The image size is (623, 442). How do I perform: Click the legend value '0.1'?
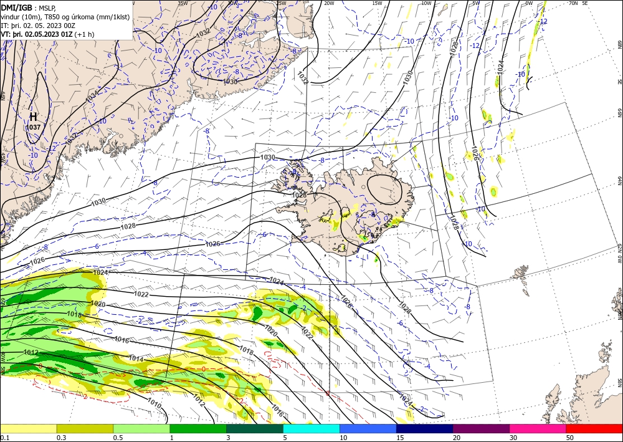click(4, 438)
